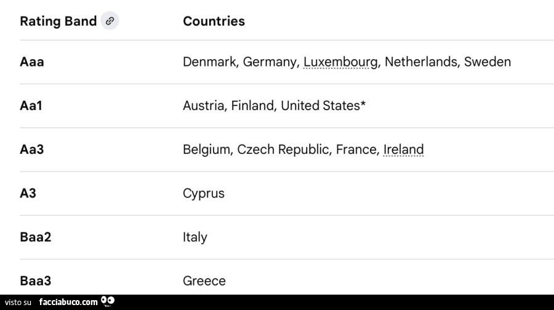554x310 pixels.
Task: Open the underlined Ireland link
Action: click(403, 149)
